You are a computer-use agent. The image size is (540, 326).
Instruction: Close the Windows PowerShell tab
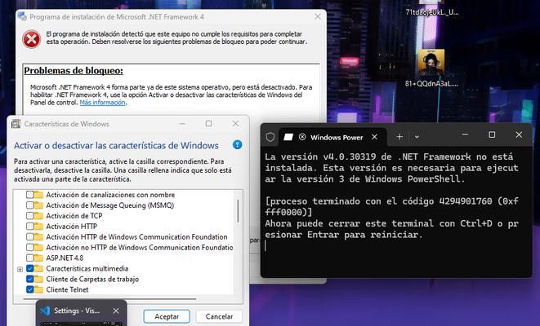click(374, 137)
